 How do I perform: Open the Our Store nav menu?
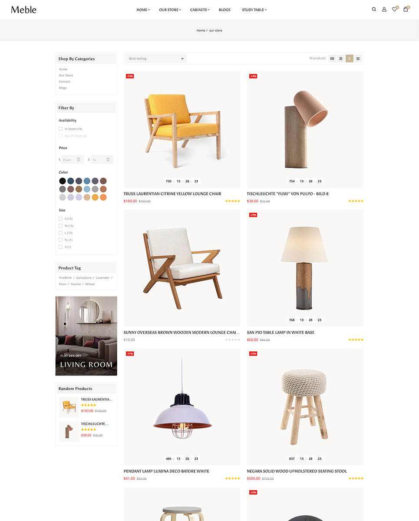point(170,10)
